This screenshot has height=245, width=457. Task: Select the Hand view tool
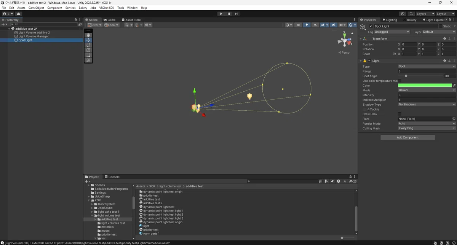[x=88, y=35]
